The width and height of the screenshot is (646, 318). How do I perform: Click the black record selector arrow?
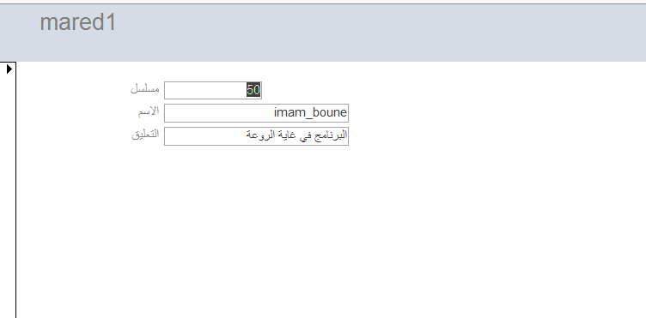(9, 69)
